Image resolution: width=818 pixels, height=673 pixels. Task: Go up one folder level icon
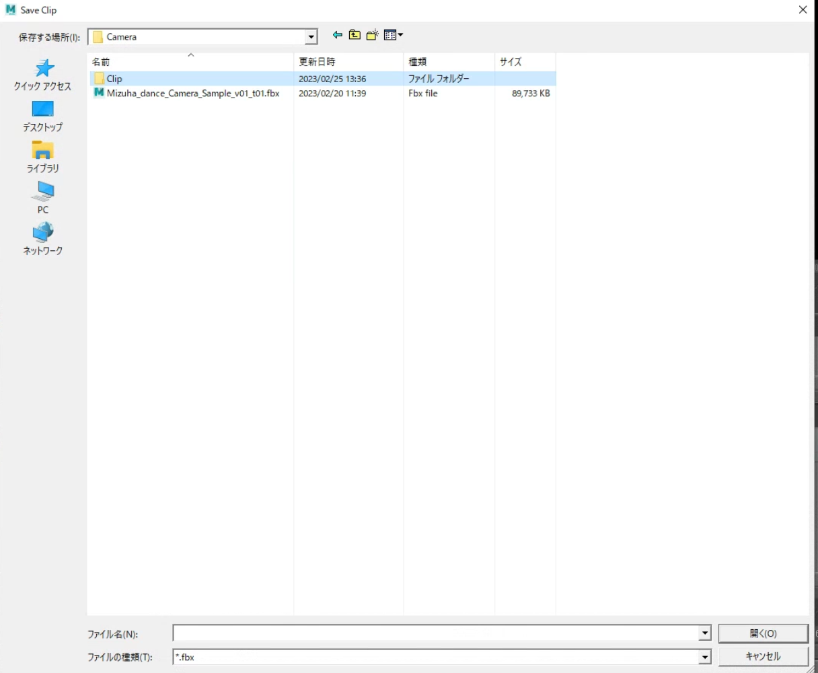355,35
